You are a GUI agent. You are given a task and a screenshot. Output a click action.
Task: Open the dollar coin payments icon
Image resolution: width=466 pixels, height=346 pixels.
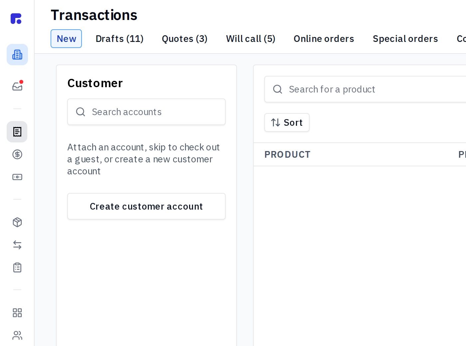(17, 154)
